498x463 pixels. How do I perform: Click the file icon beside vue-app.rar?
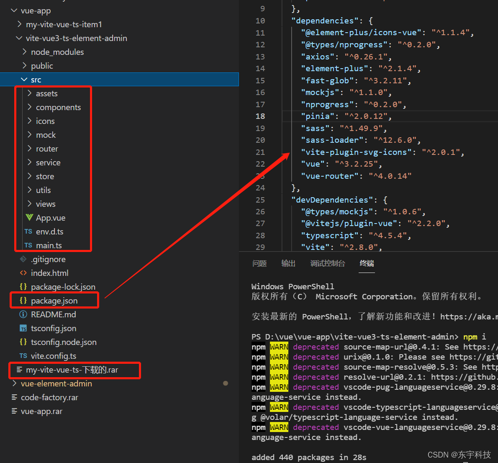pyautogui.click(x=14, y=411)
